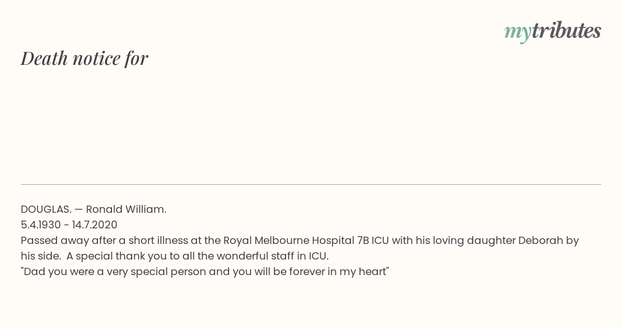Click the death date 14.7.2020
Screen dimensions: 622x327
pos(95,225)
